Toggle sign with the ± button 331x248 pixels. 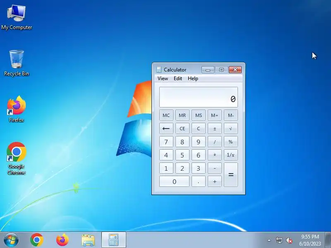coord(215,129)
